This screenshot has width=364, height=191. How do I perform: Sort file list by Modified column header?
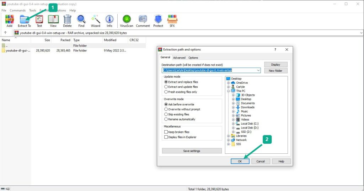click(x=115, y=40)
